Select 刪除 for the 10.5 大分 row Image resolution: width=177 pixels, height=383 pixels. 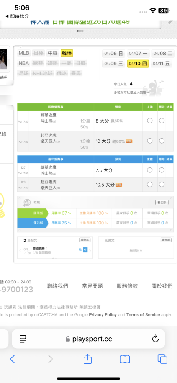click(162, 184)
